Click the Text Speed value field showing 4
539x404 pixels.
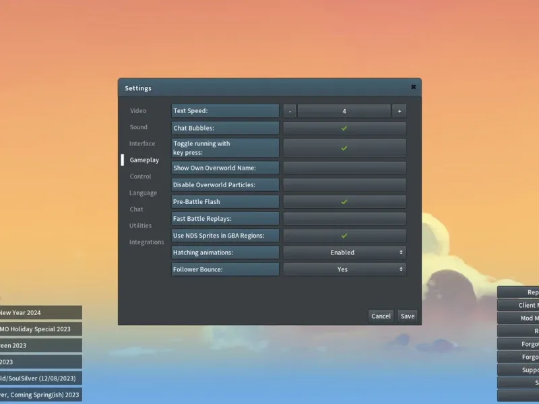point(344,111)
